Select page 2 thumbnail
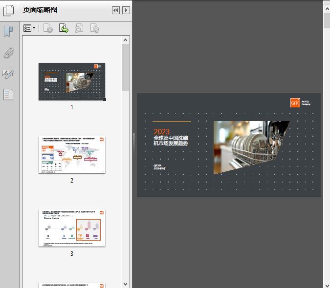 click(72, 155)
